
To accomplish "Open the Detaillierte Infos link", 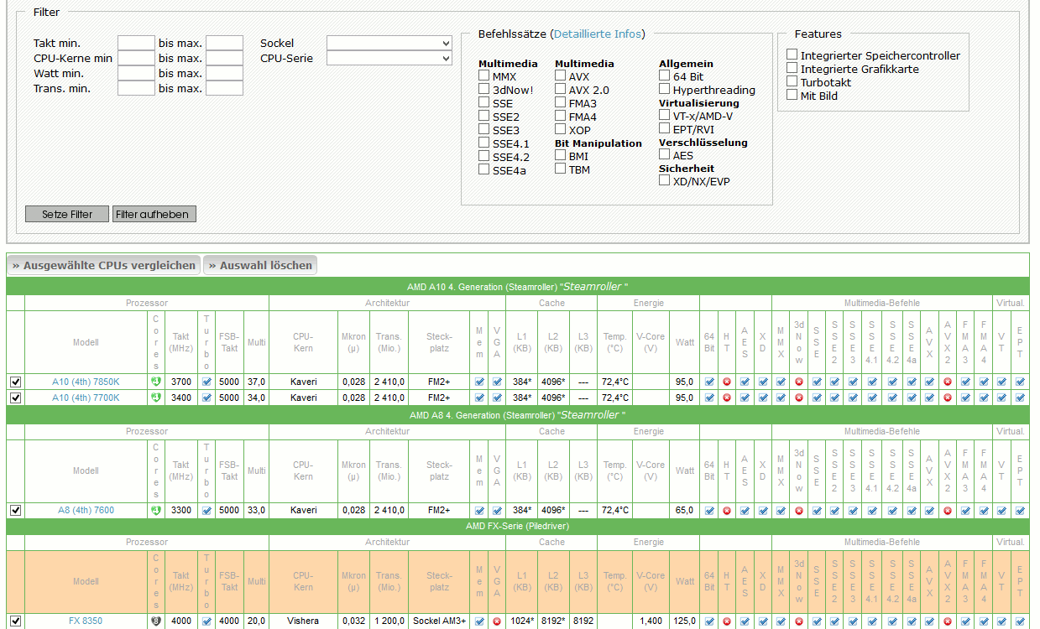I will pyautogui.click(x=597, y=34).
